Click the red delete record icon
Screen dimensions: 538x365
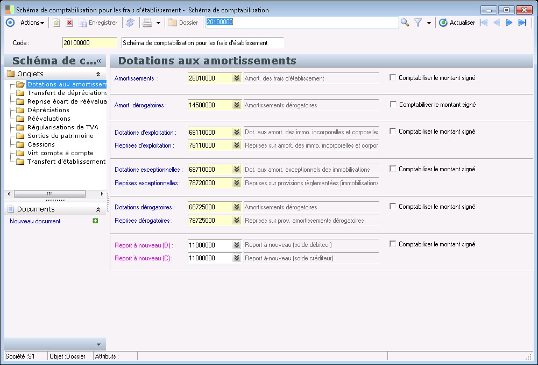click(x=69, y=23)
